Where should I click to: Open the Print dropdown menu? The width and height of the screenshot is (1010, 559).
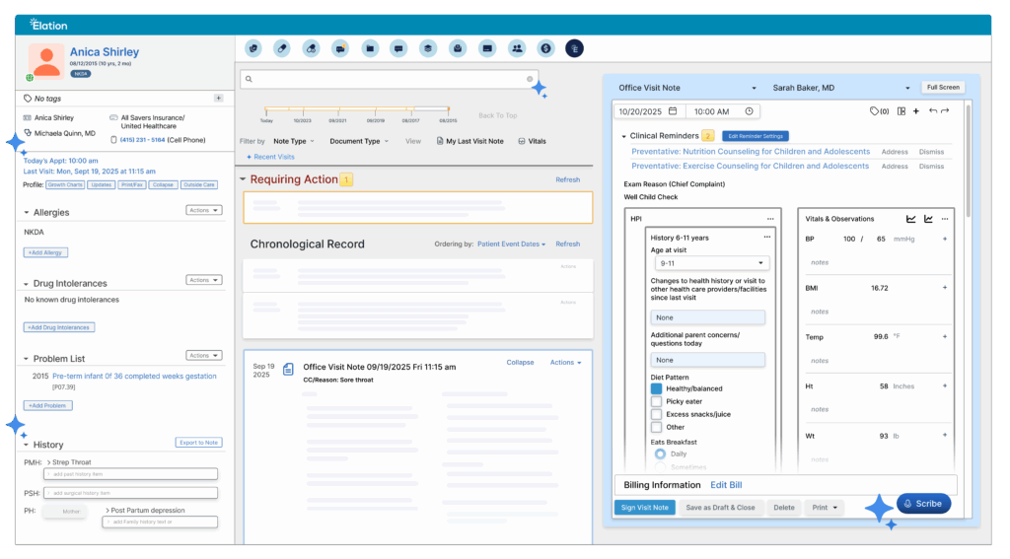(824, 508)
